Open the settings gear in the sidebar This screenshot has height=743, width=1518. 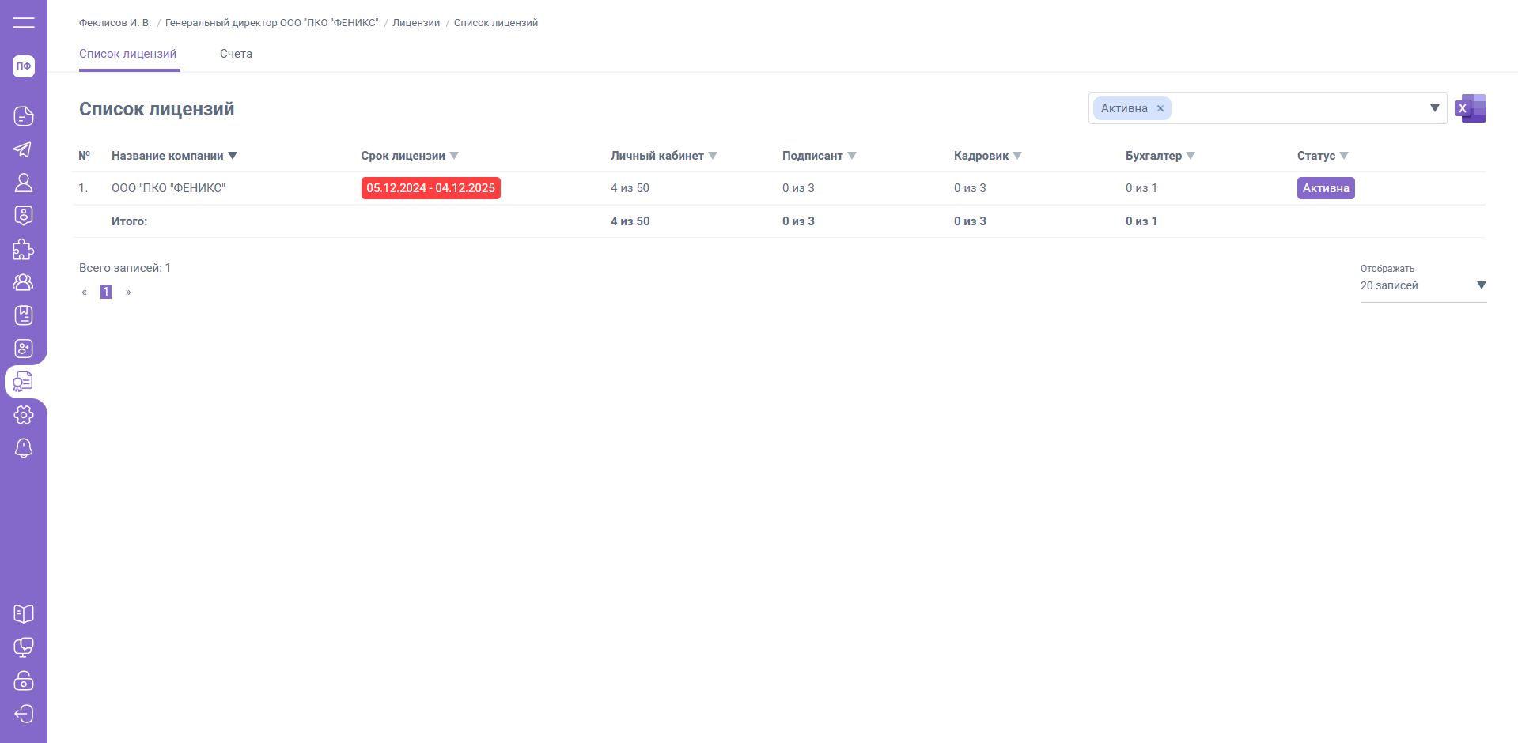(24, 415)
